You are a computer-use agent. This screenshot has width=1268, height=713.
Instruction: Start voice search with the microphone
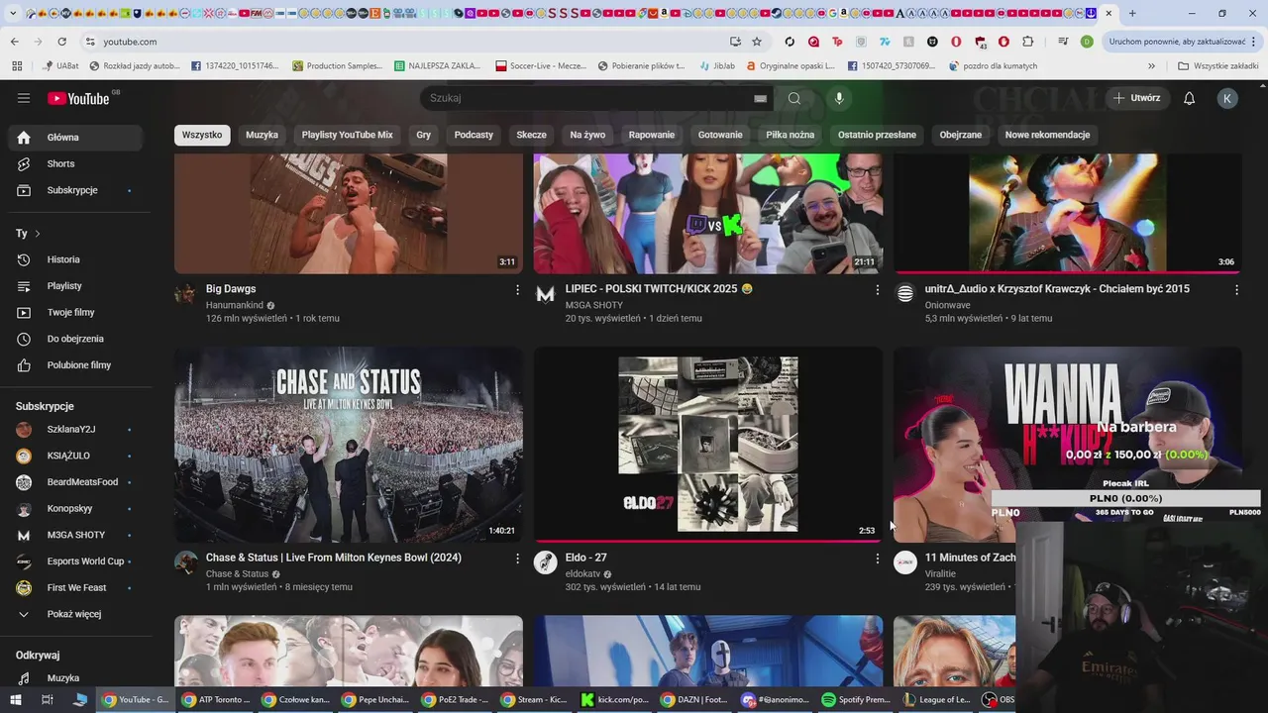[x=839, y=98]
